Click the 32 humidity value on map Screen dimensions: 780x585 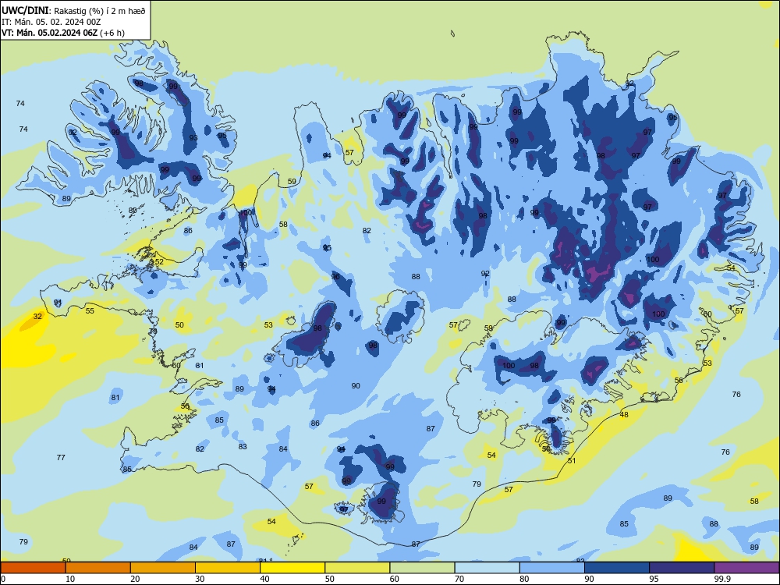37,316
